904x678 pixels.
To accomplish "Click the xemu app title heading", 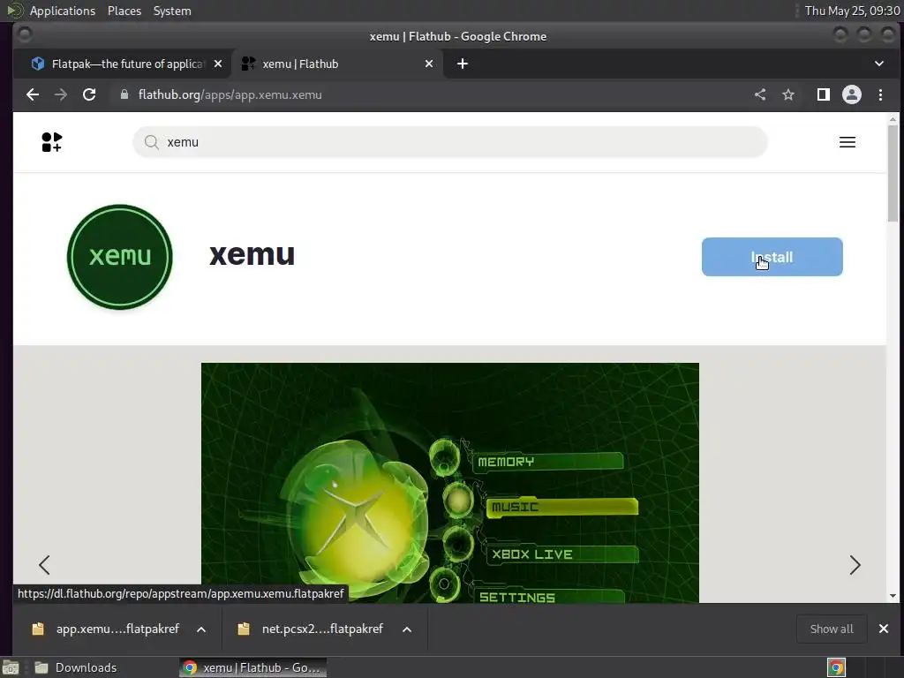I will click(252, 255).
